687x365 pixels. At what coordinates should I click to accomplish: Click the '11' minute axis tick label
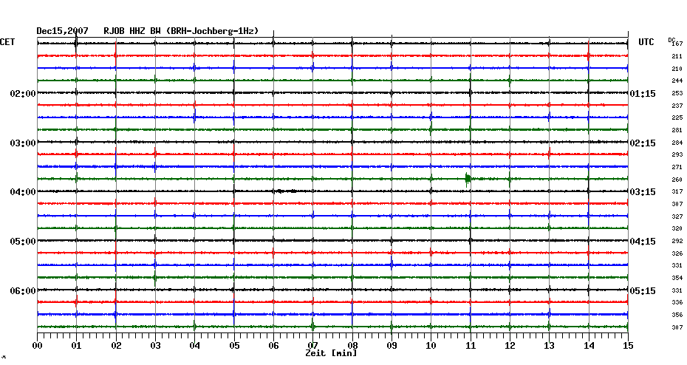coord(471,346)
